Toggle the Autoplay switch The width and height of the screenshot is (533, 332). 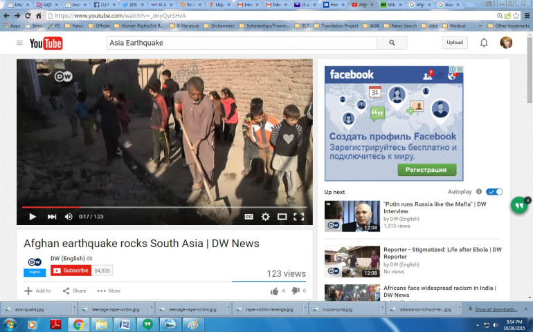pos(494,192)
